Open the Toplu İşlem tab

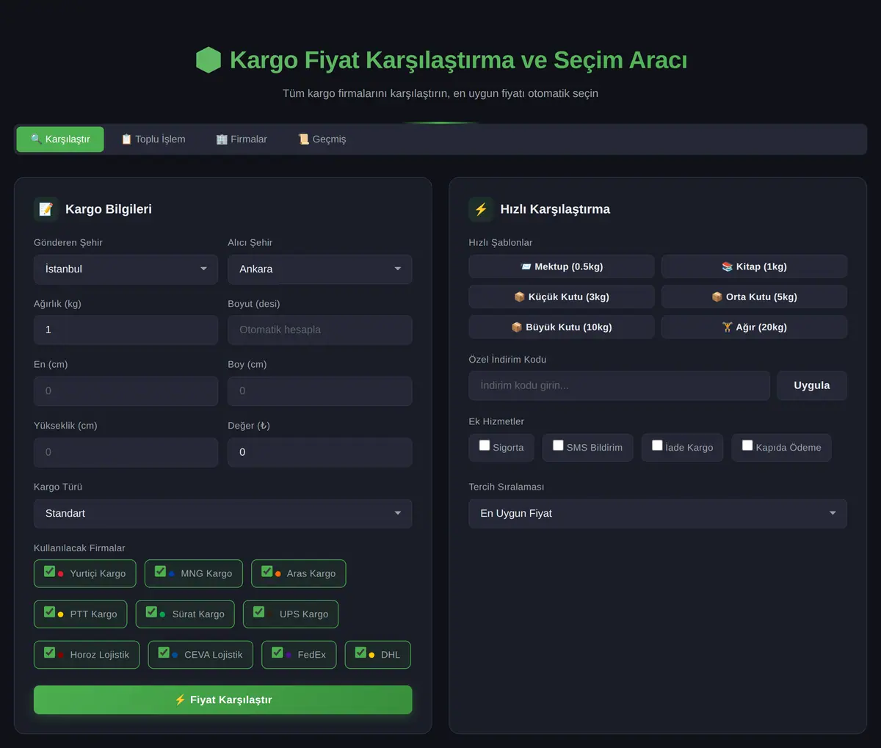153,139
